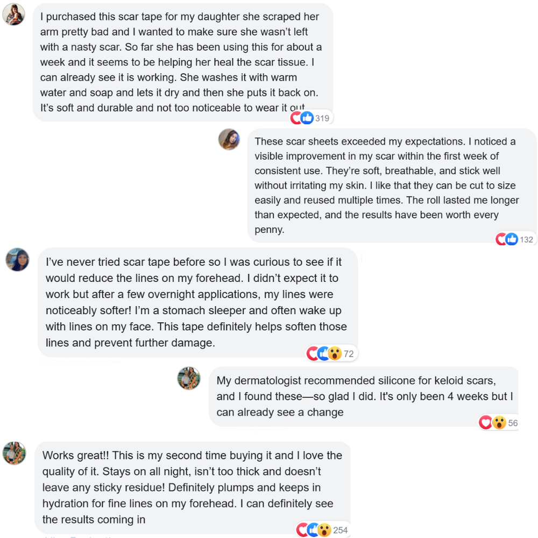Click the heart reaction on the forehead lines comment
538x538 pixels.
click(x=313, y=353)
